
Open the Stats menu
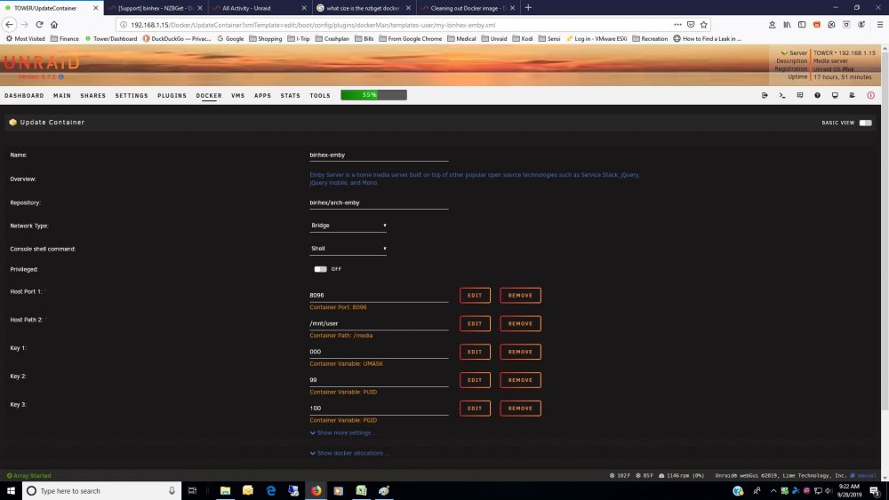(291, 96)
